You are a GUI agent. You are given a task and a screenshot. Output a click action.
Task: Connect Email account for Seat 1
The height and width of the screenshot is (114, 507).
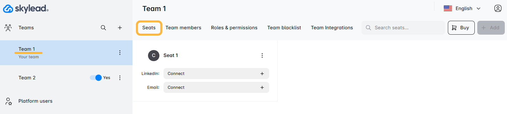[x=216, y=88]
